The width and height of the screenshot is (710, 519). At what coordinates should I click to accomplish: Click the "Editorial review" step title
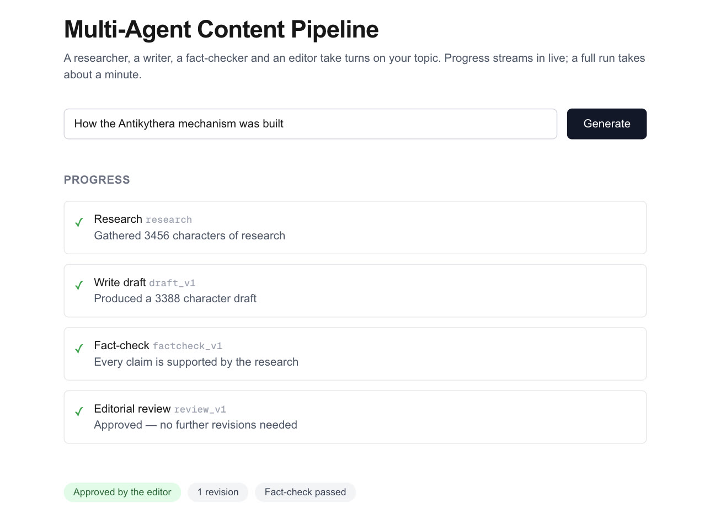(x=132, y=409)
